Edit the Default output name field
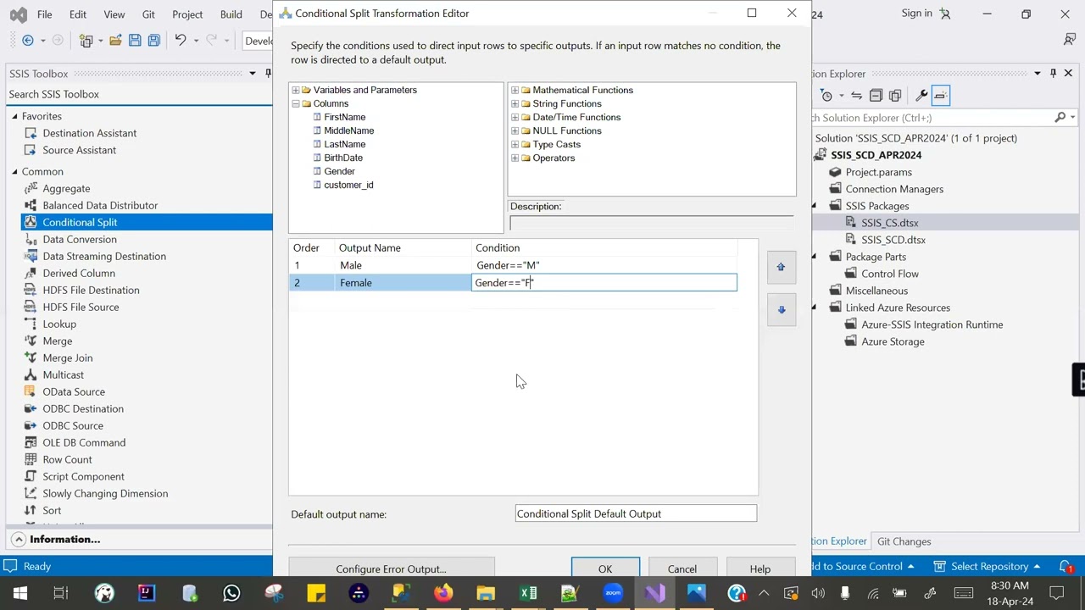Image resolution: width=1085 pixels, height=610 pixels. click(x=636, y=513)
